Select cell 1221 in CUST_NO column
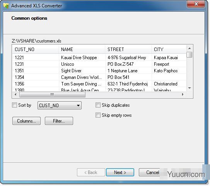The image size is (210, 186). coord(35,58)
